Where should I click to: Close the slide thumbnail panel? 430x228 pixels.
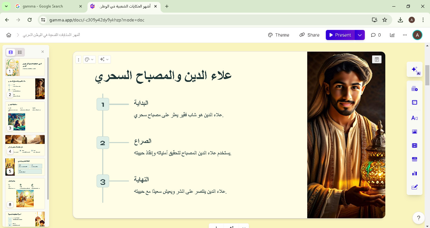[43, 52]
